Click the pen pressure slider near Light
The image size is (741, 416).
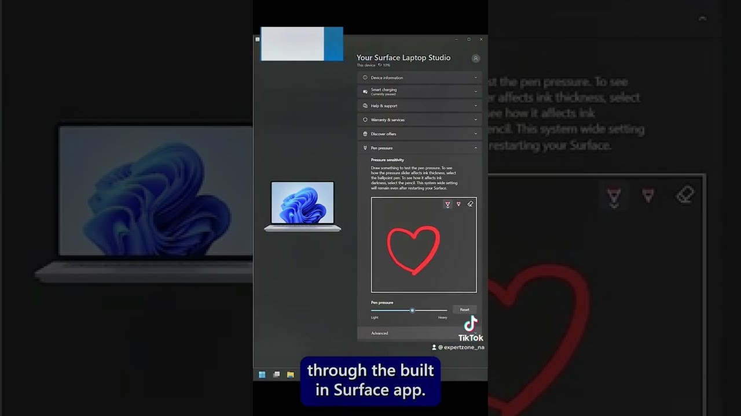pyautogui.click(x=375, y=310)
